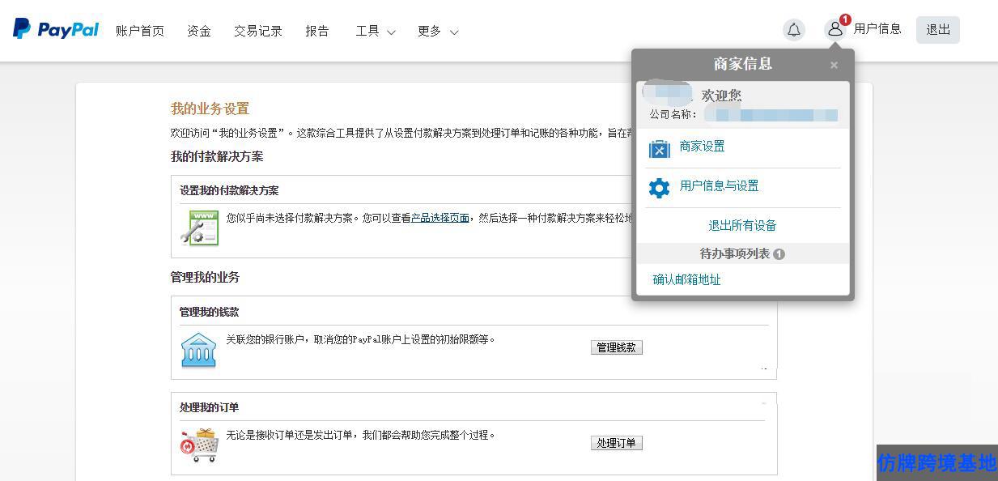Click the gear icon for 用户信息与设置
Image resolution: width=998 pixels, height=481 pixels.
[x=660, y=188]
